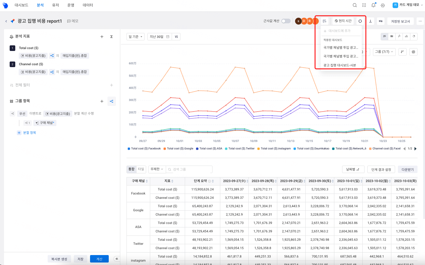Switch to the pie chart view icon
Screen dimensions: 425x265
click(414, 36)
